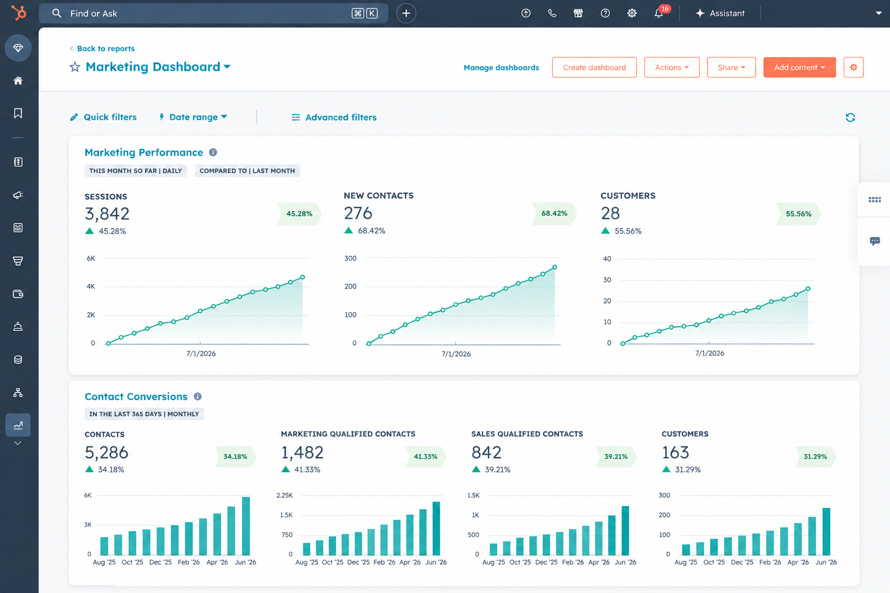Open Advanced filters

[x=334, y=118]
